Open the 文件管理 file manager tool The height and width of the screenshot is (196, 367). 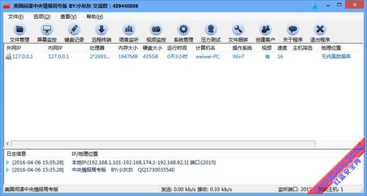(x=20, y=33)
